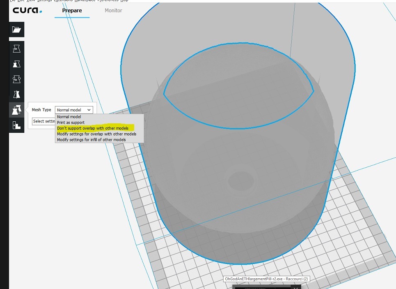Choose "Print as support" mesh type
The width and height of the screenshot is (396, 289).
coord(71,123)
